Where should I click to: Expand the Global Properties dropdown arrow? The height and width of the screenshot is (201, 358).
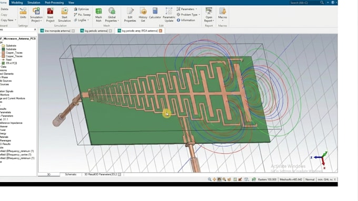pyautogui.click(x=118, y=21)
